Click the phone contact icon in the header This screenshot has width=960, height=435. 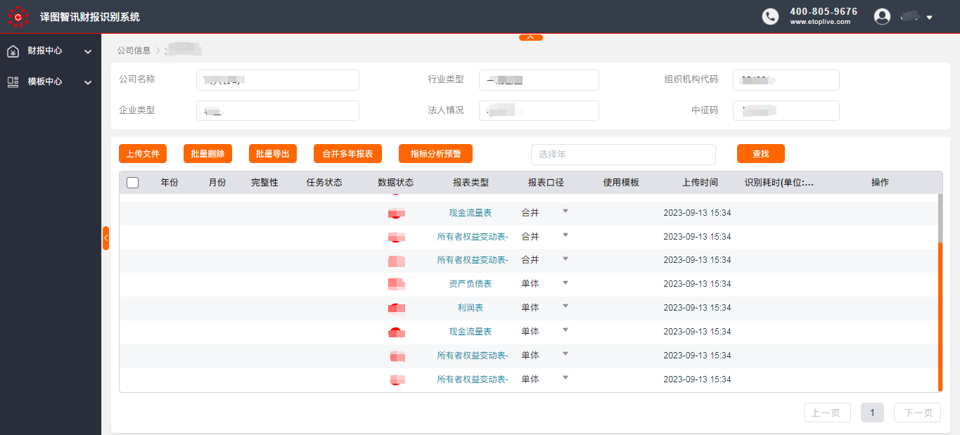[770, 16]
